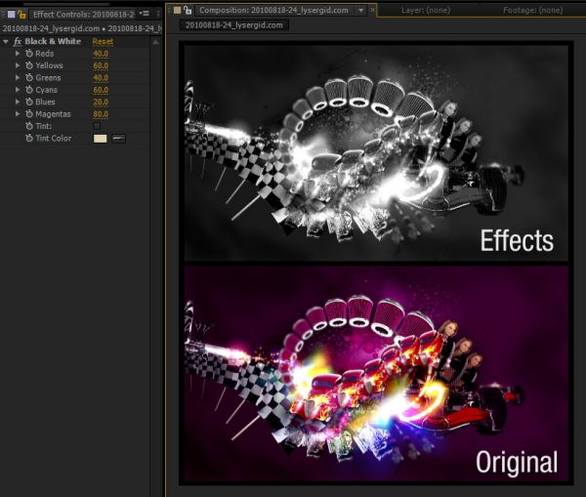The height and width of the screenshot is (497, 586).
Task: Select the Black & White effect name
Action: click(53, 41)
